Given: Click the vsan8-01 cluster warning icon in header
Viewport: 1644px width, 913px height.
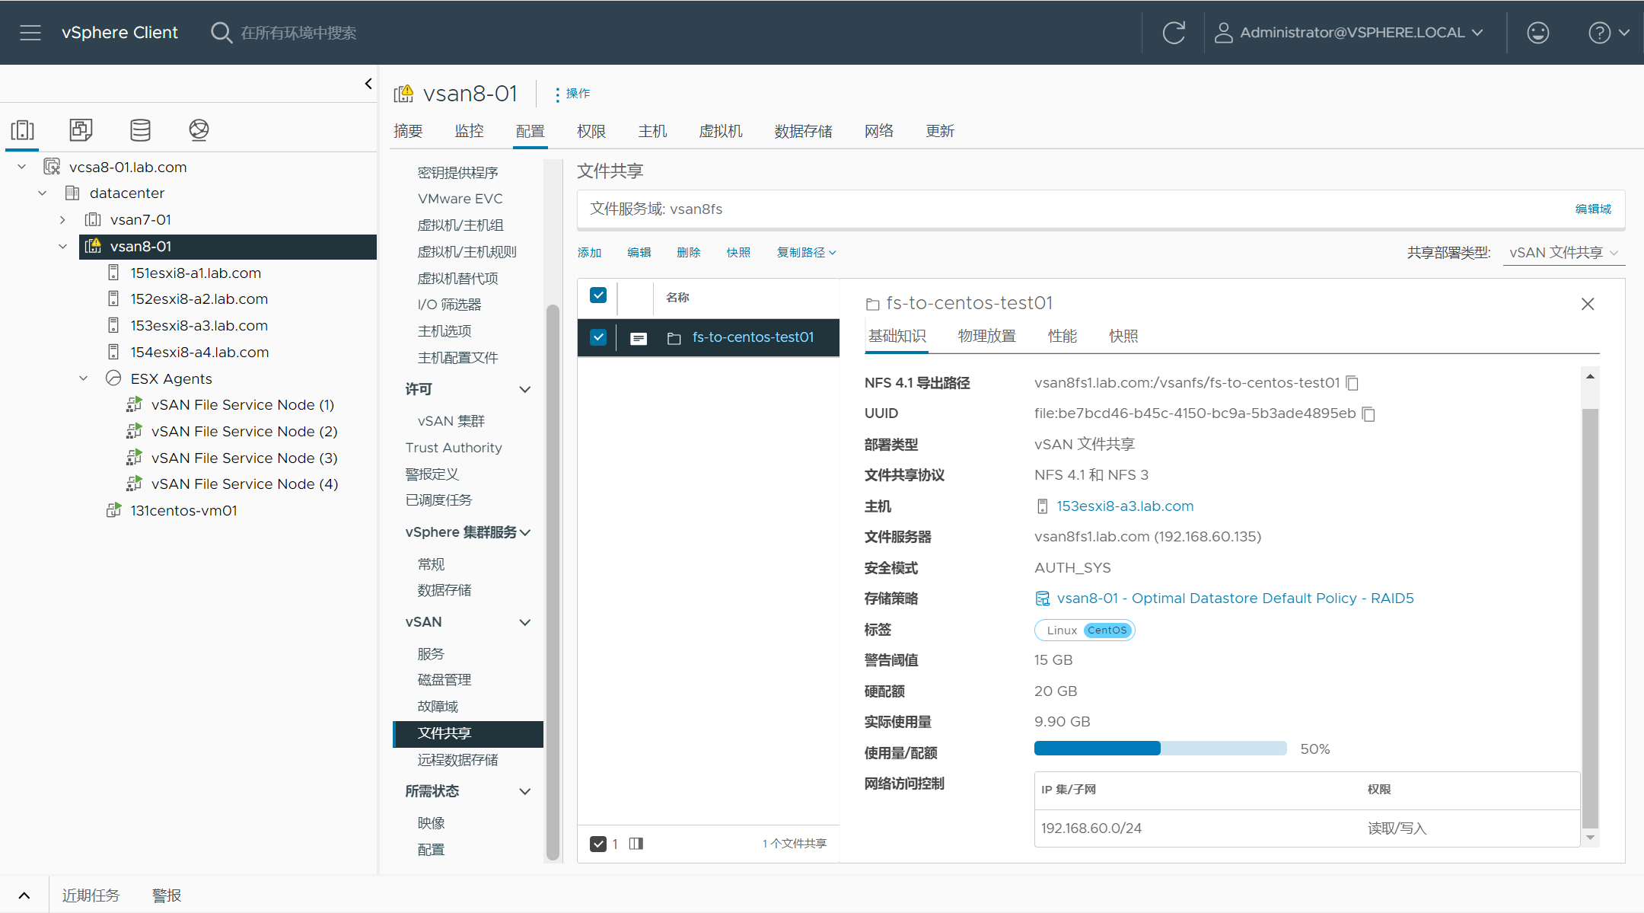Looking at the screenshot, I should click(403, 94).
